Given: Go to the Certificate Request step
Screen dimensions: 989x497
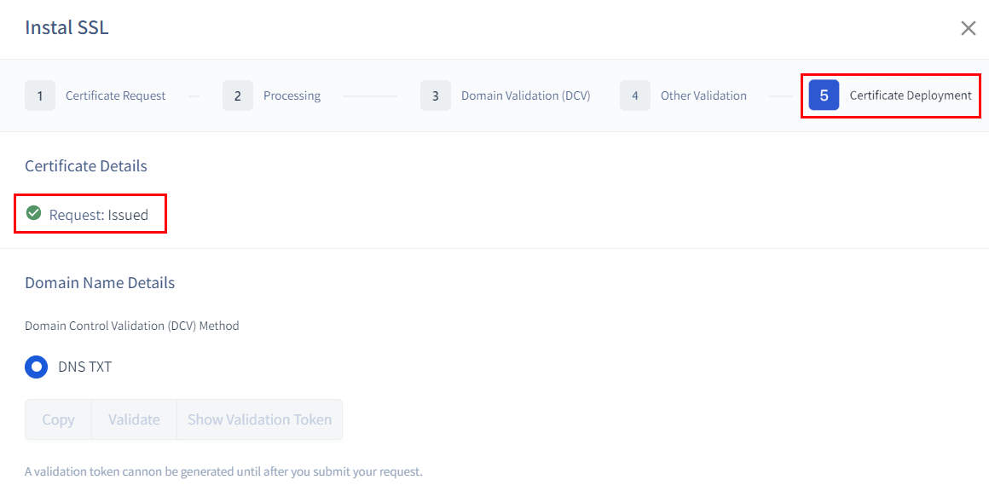Looking at the screenshot, I should tap(115, 95).
